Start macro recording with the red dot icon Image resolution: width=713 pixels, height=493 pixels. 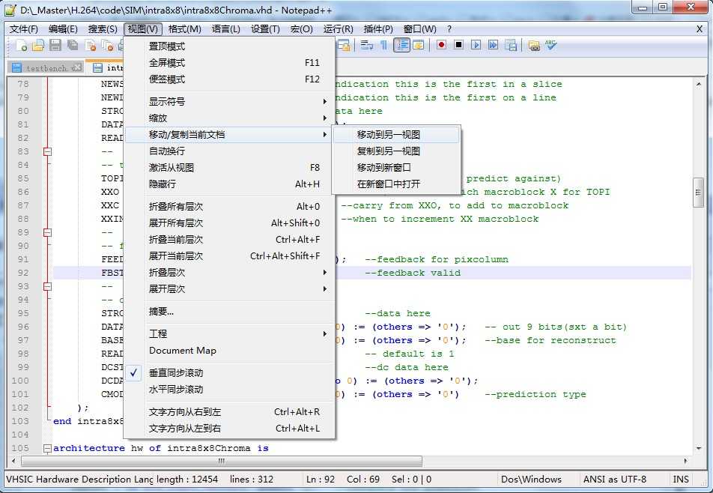pyautogui.click(x=441, y=45)
